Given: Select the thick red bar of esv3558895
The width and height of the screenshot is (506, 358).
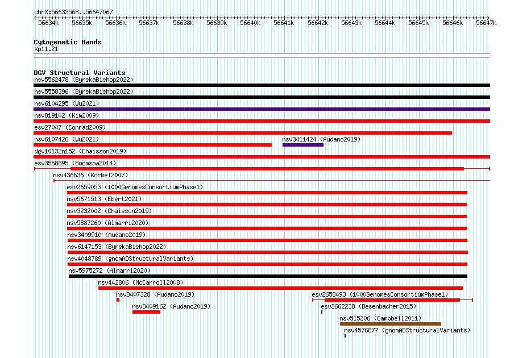Looking at the screenshot, I should pyautogui.click(x=267, y=169).
